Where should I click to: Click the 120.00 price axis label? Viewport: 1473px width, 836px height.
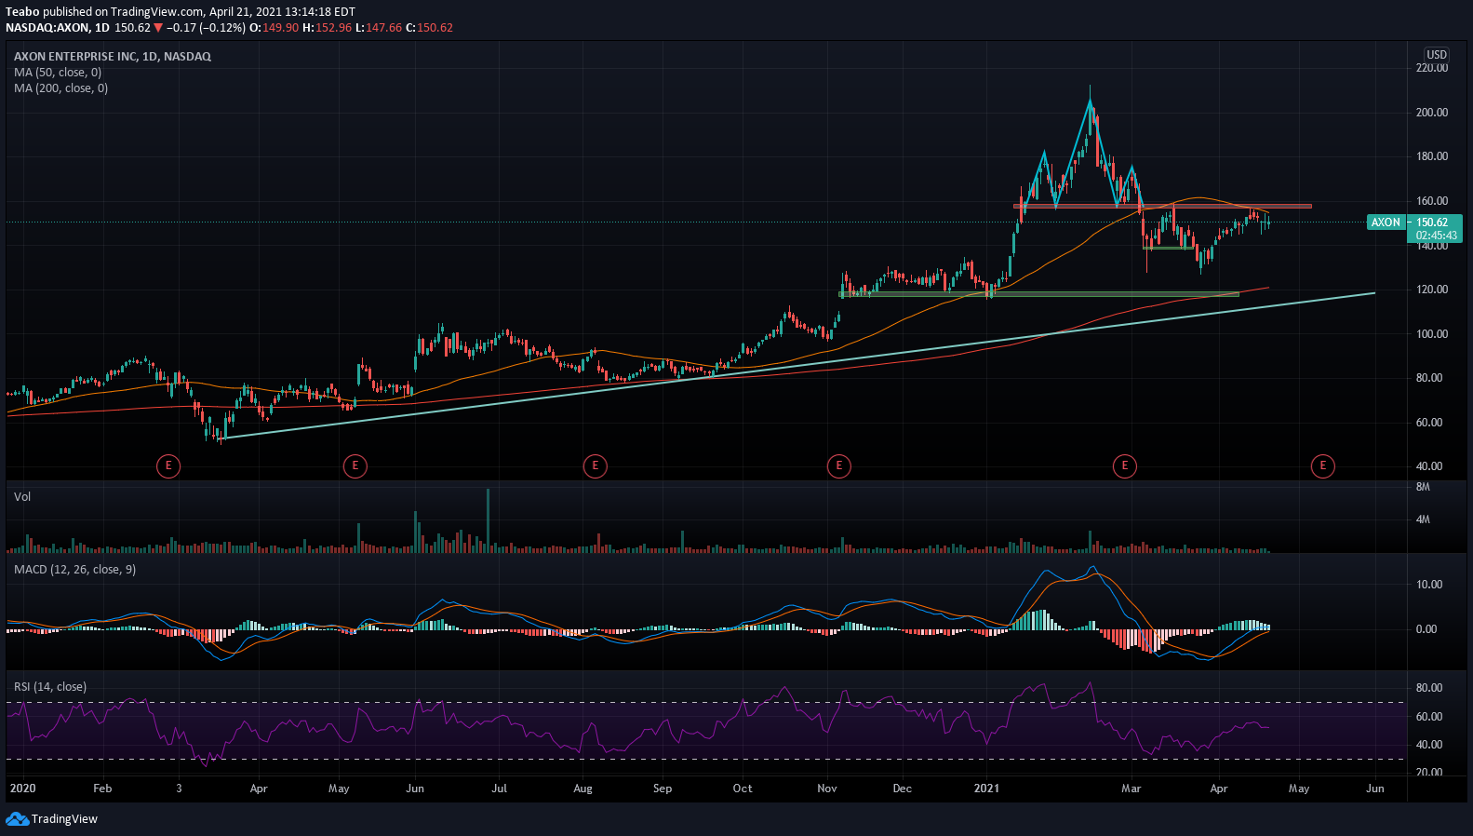(1432, 290)
